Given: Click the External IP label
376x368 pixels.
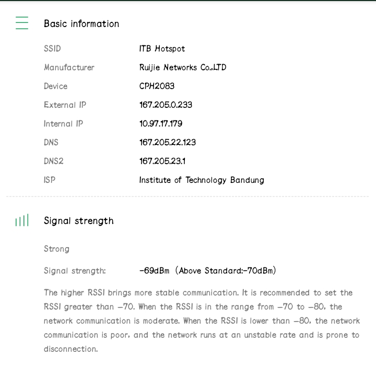Looking at the screenshot, I should point(65,105).
